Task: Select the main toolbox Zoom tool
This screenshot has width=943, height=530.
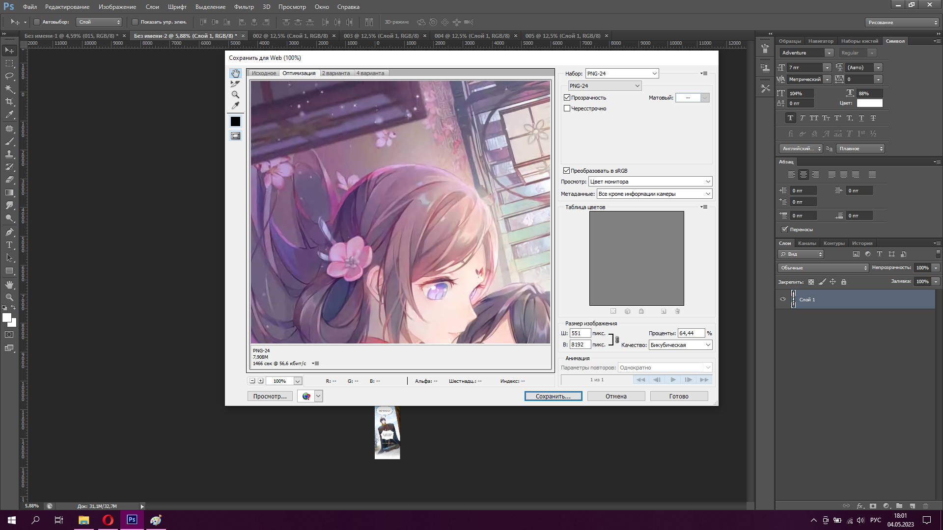Action: 9,297
